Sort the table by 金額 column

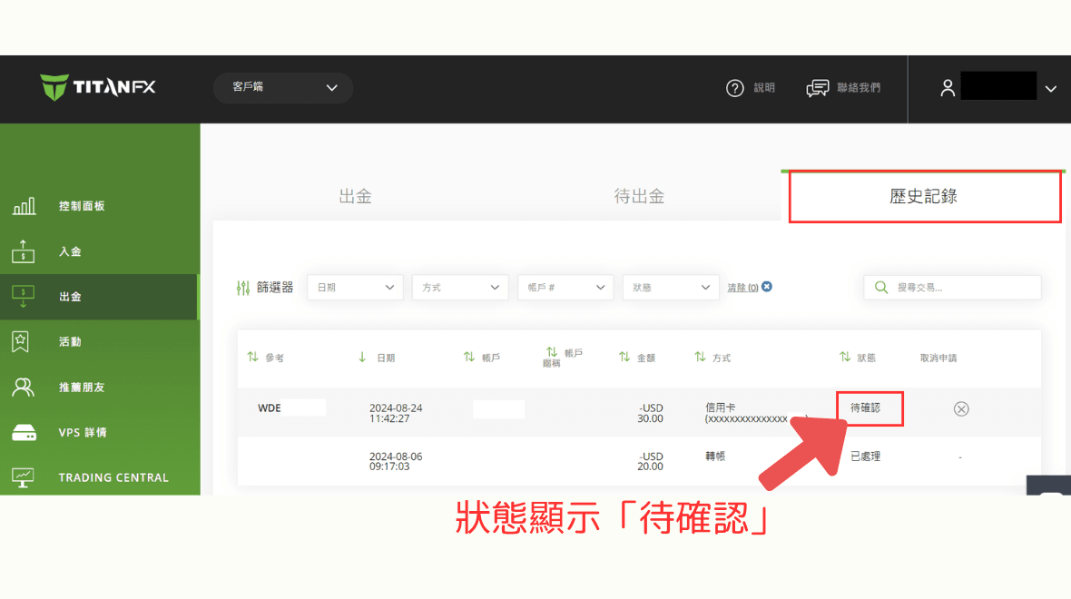(637, 358)
